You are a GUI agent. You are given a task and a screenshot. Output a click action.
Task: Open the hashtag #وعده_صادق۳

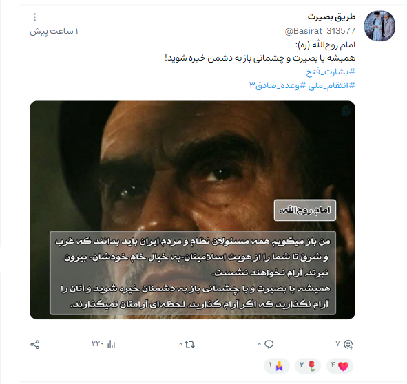[278, 85]
